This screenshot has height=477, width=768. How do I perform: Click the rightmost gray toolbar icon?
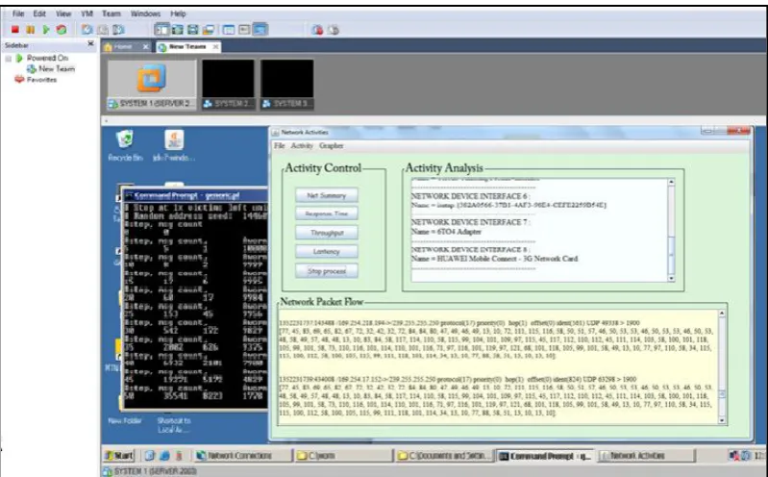[334, 30]
